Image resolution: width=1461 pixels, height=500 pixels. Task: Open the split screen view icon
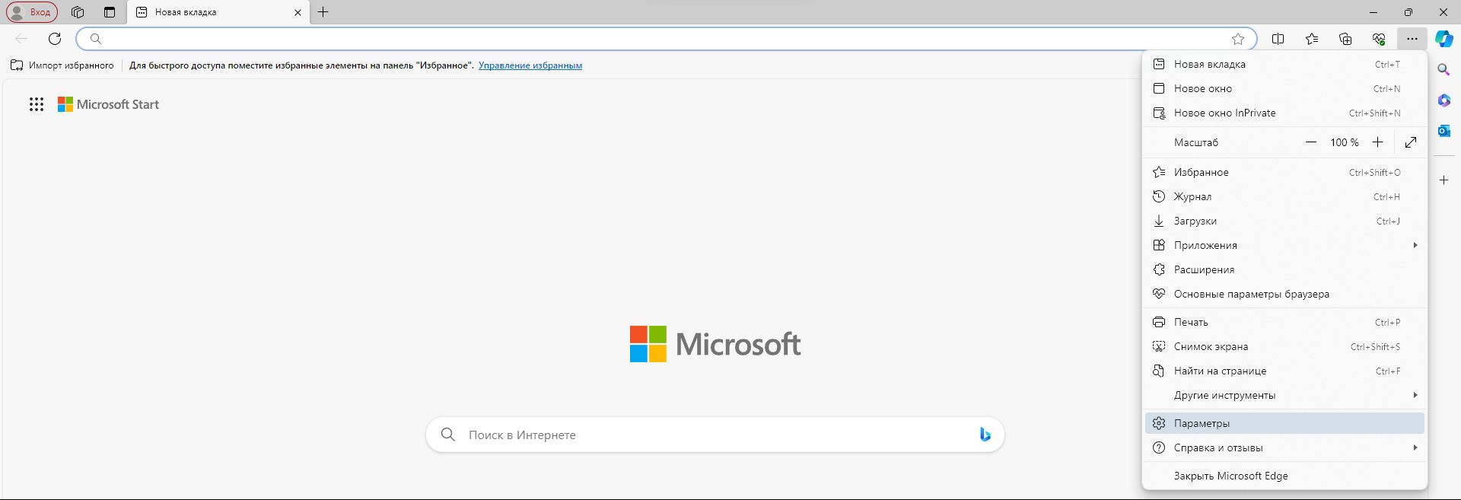pos(1278,39)
